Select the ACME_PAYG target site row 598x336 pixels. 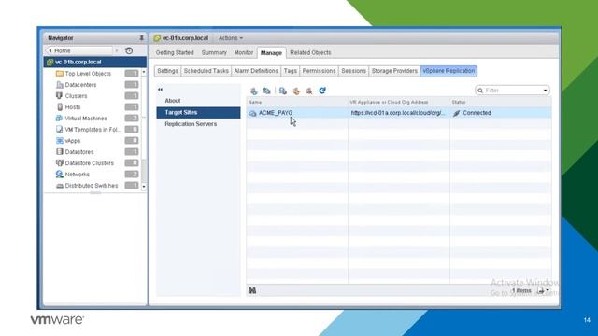click(399, 113)
